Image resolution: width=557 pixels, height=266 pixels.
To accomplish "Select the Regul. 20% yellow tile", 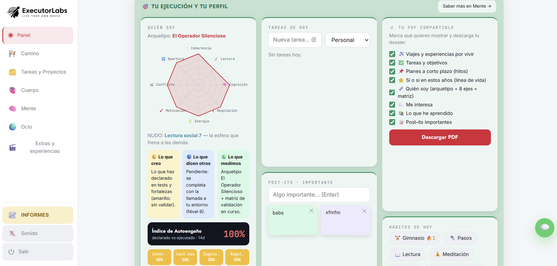I will 237,257.
